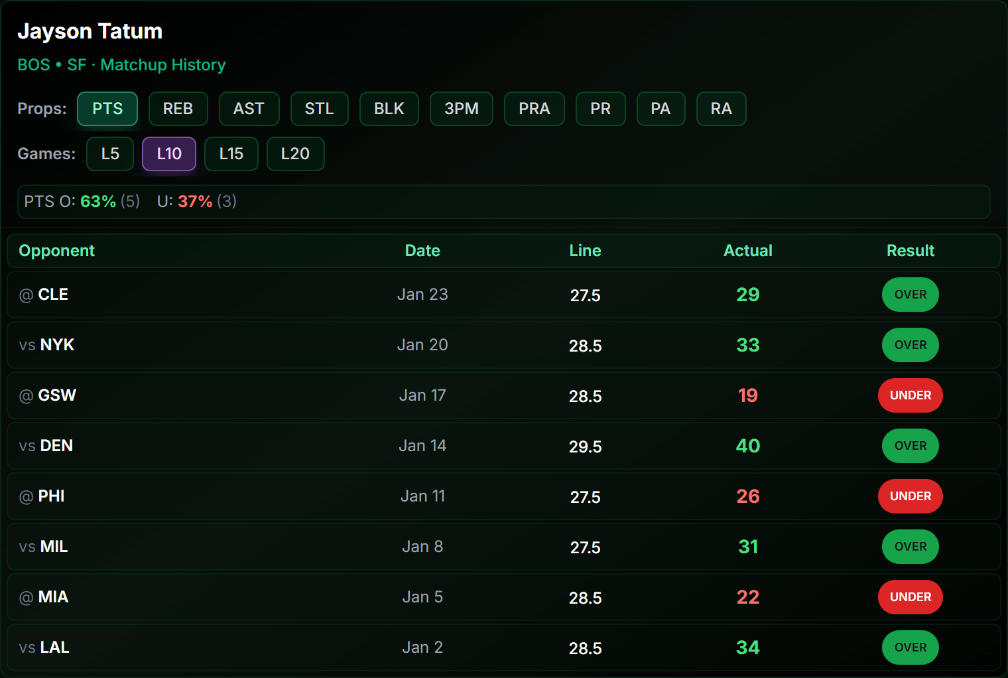
Task: Click actual value 40 for DEN
Action: pyautogui.click(x=747, y=446)
